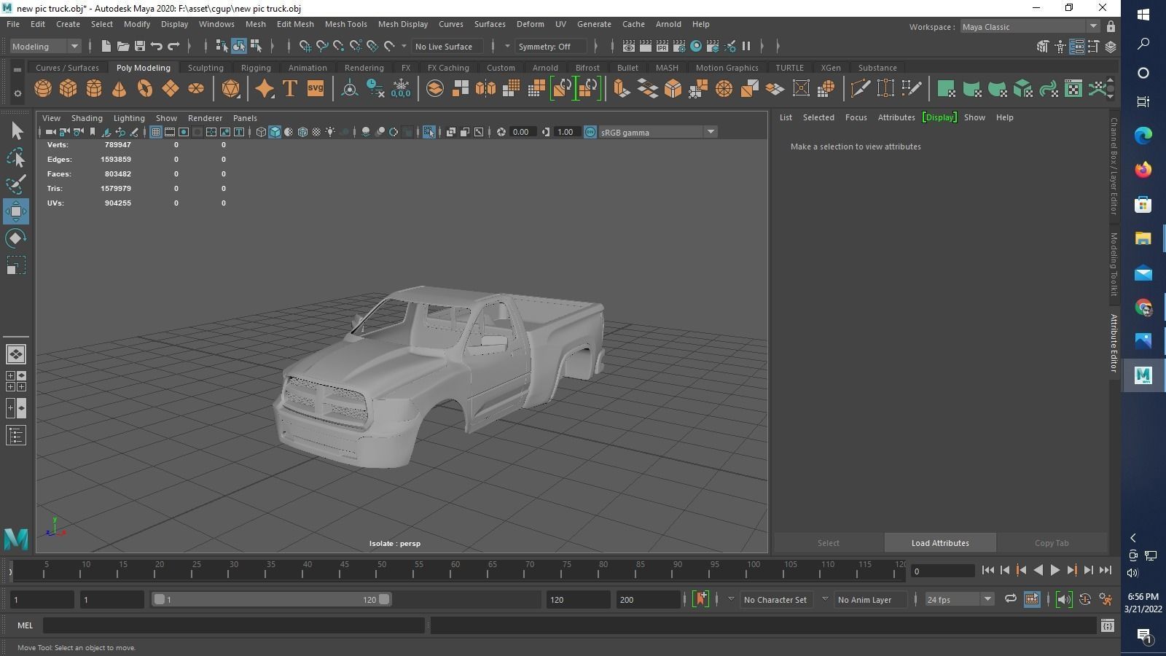
Task: Click the Multi-Cut tool shelf icon
Action: click(860, 89)
